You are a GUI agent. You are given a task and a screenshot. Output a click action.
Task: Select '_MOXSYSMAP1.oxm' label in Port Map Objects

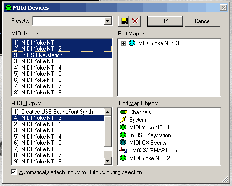pos(154,151)
